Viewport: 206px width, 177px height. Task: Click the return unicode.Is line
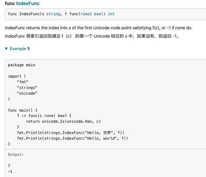click(x=63, y=121)
